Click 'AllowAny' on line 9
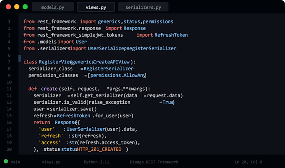The height and width of the screenshot is (168, 285). point(135,76)
